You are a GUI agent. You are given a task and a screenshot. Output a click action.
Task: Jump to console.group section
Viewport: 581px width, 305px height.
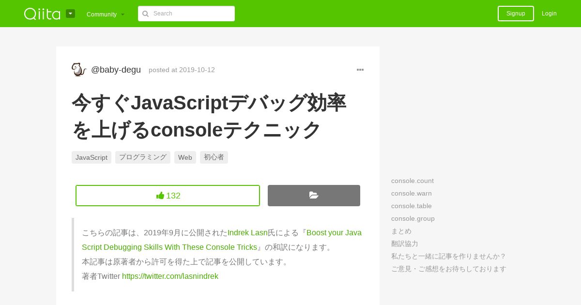413,219
